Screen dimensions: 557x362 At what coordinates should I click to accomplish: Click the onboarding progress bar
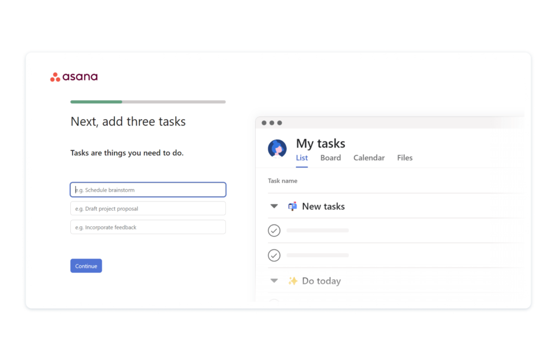click(148, 102)
